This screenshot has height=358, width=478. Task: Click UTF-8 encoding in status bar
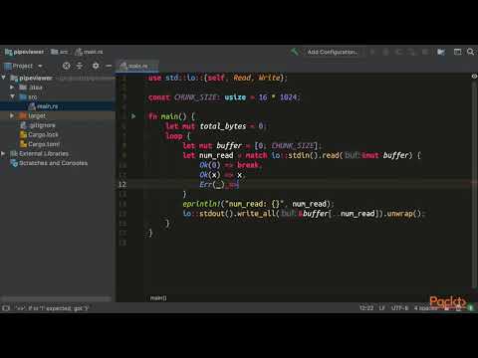[399, 308]
